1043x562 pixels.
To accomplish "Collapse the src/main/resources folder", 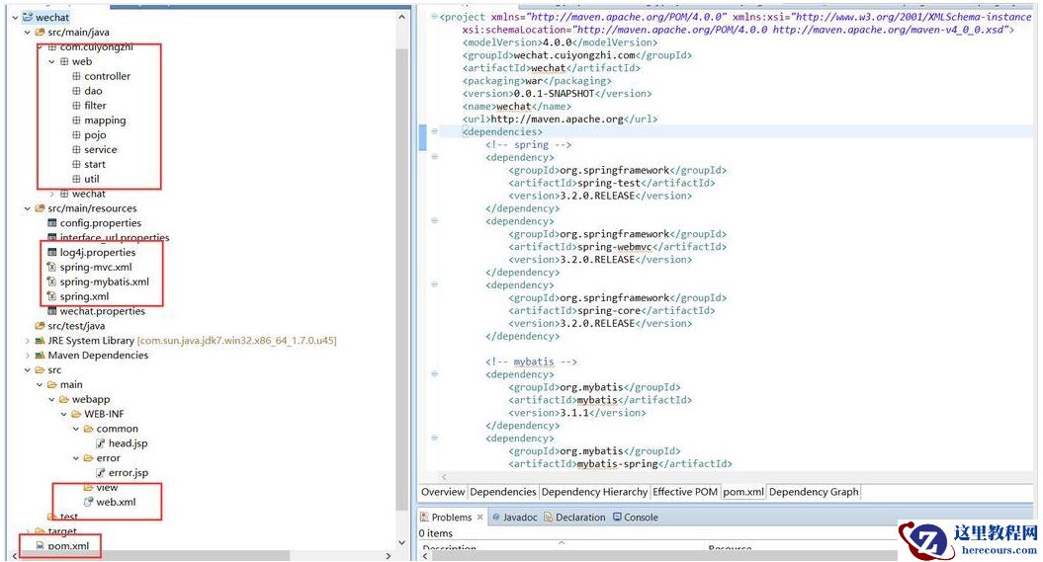I will pos(27,208).
